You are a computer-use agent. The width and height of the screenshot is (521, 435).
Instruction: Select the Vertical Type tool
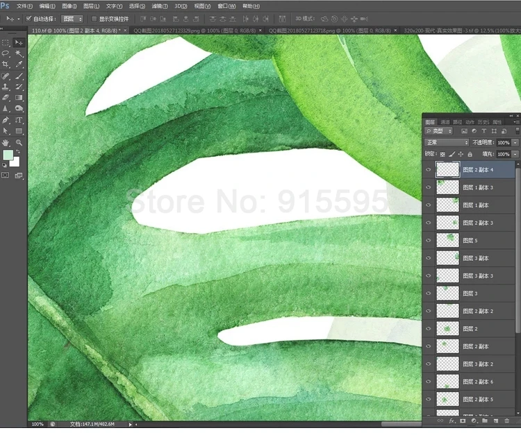click(x=19, y=120)
